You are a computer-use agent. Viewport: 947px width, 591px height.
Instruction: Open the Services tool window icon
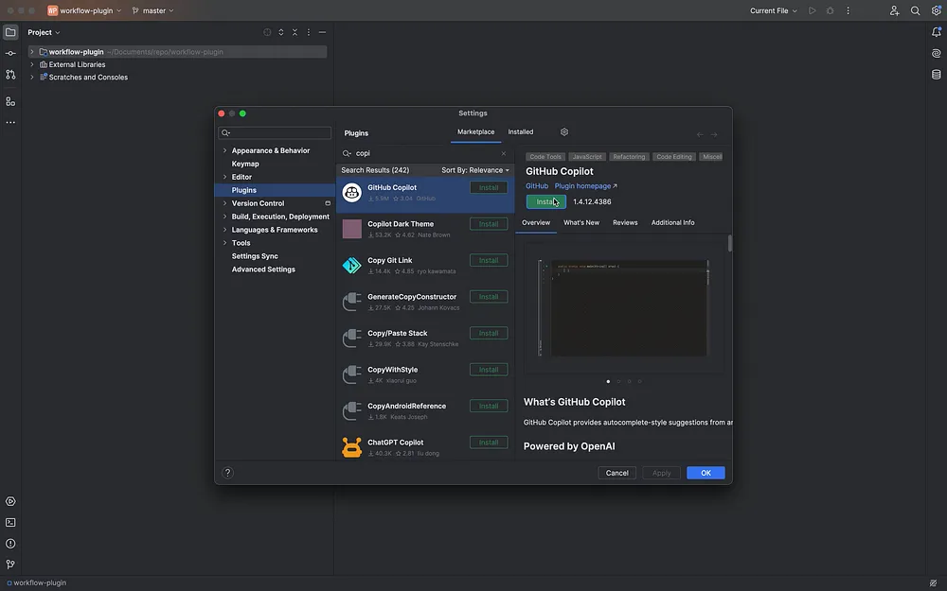(x=10, y=501)
